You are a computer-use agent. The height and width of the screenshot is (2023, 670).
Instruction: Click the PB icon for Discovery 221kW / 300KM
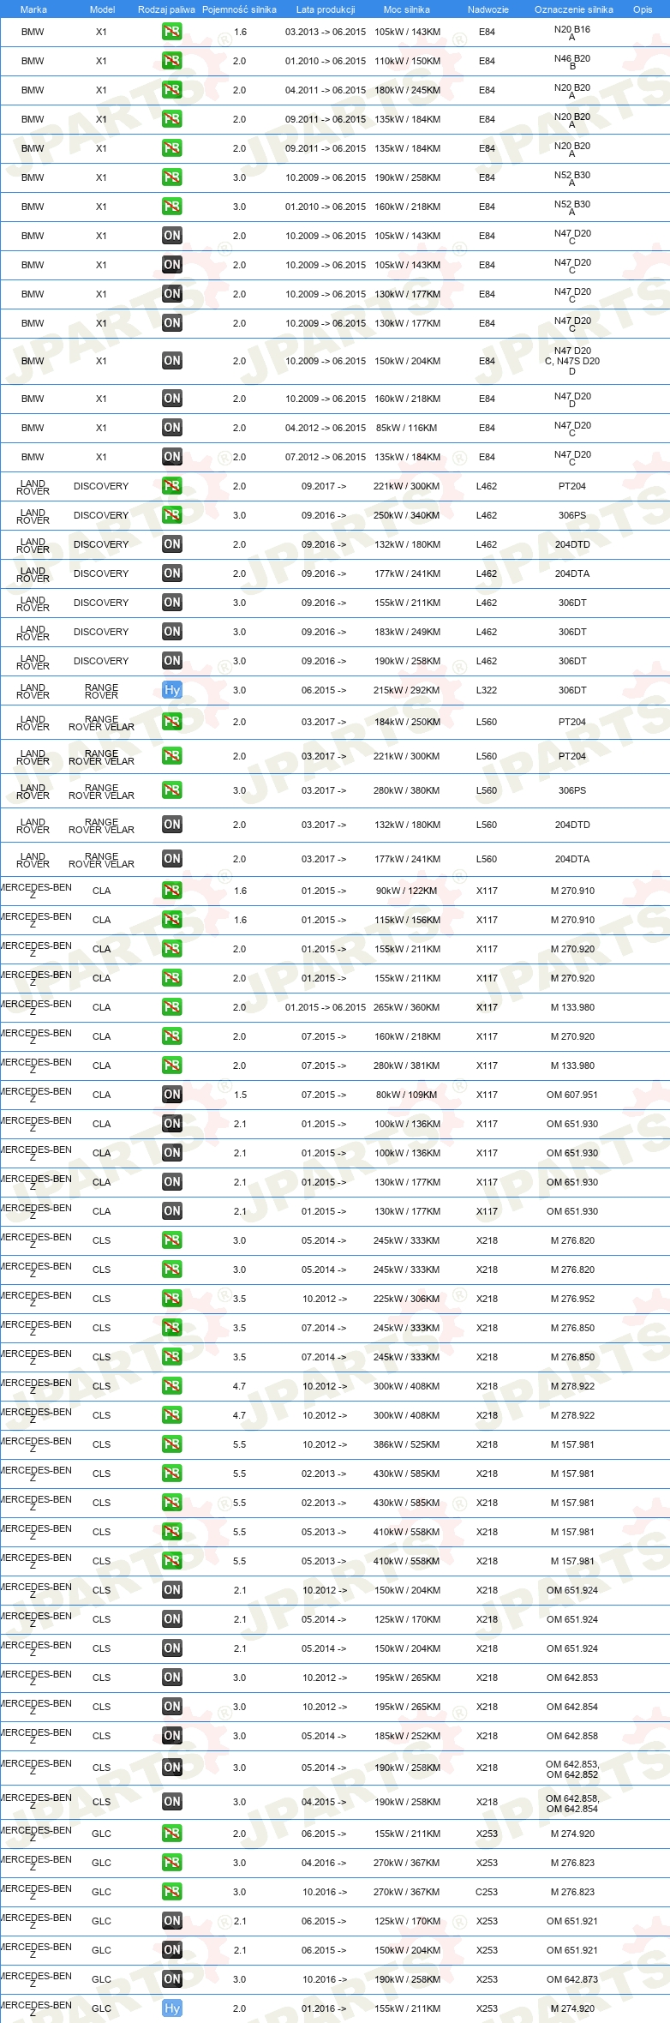pos(172,486)
